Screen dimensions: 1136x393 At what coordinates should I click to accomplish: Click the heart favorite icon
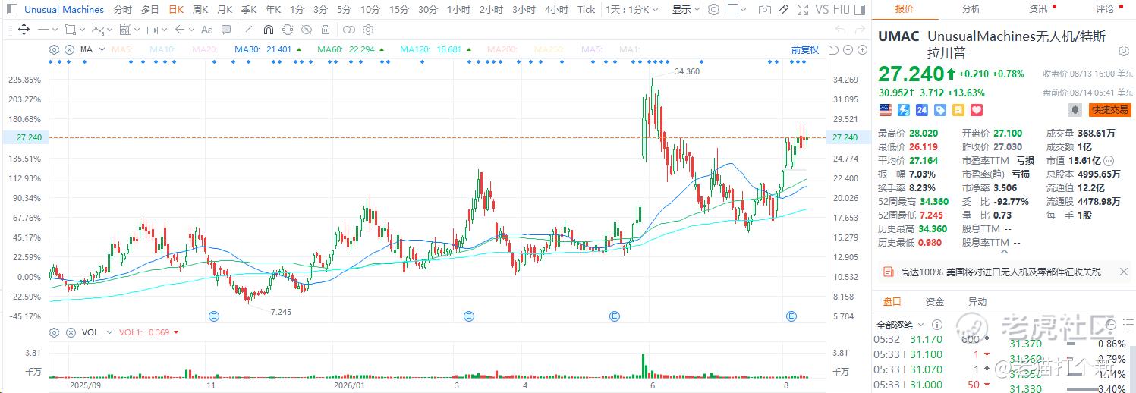point(977,110)
